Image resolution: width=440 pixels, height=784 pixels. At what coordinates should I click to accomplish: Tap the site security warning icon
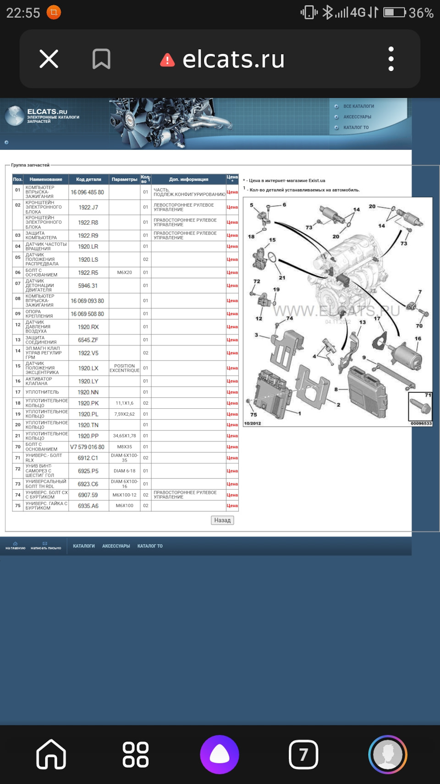click(167, 60)
